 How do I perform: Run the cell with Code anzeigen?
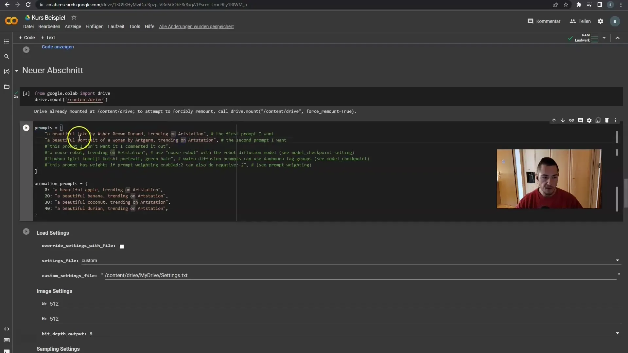pyautogui.click(x=26, y=50)
